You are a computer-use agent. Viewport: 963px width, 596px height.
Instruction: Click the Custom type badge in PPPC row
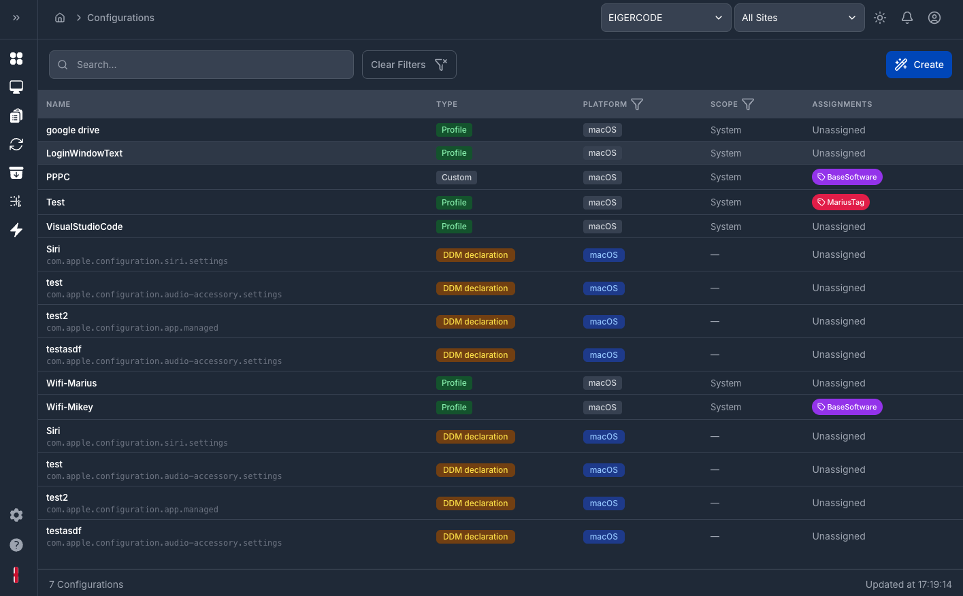pyautogui.click(x=457, y=178)
